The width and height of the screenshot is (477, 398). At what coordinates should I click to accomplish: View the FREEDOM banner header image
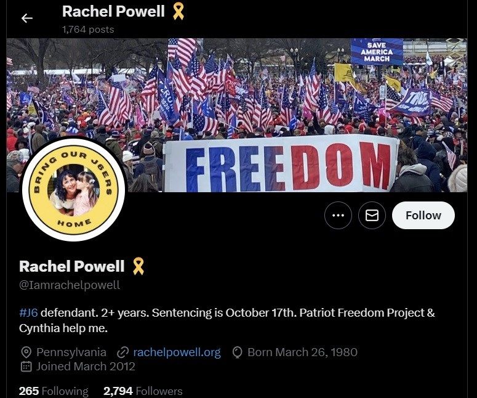pyautogui.click(x=237, y=115)
